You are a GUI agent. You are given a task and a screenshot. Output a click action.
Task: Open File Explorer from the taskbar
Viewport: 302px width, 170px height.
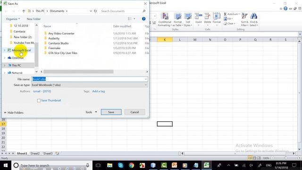[110, 165]
